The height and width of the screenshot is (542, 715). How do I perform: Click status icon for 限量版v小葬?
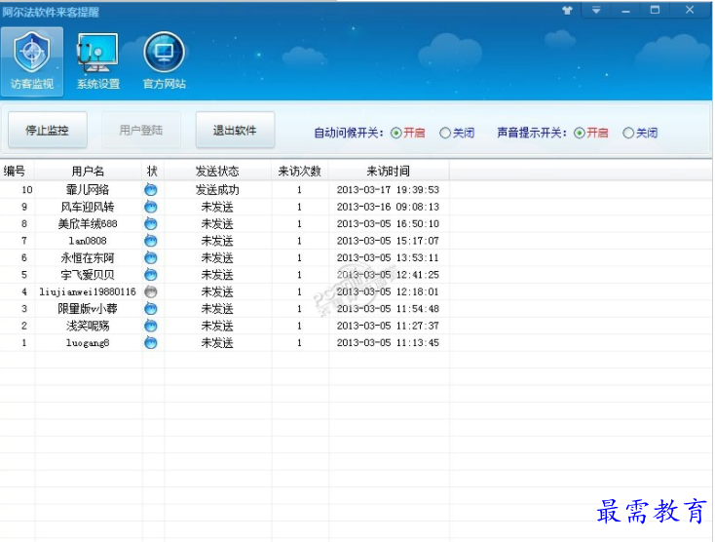[151, 309]
